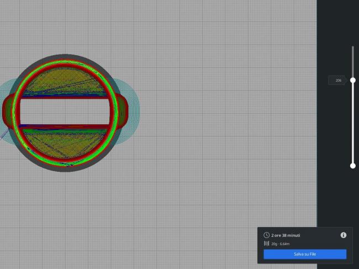Click the filament icon beside 20g
This screenshot has width=359, height=269.
266,244
